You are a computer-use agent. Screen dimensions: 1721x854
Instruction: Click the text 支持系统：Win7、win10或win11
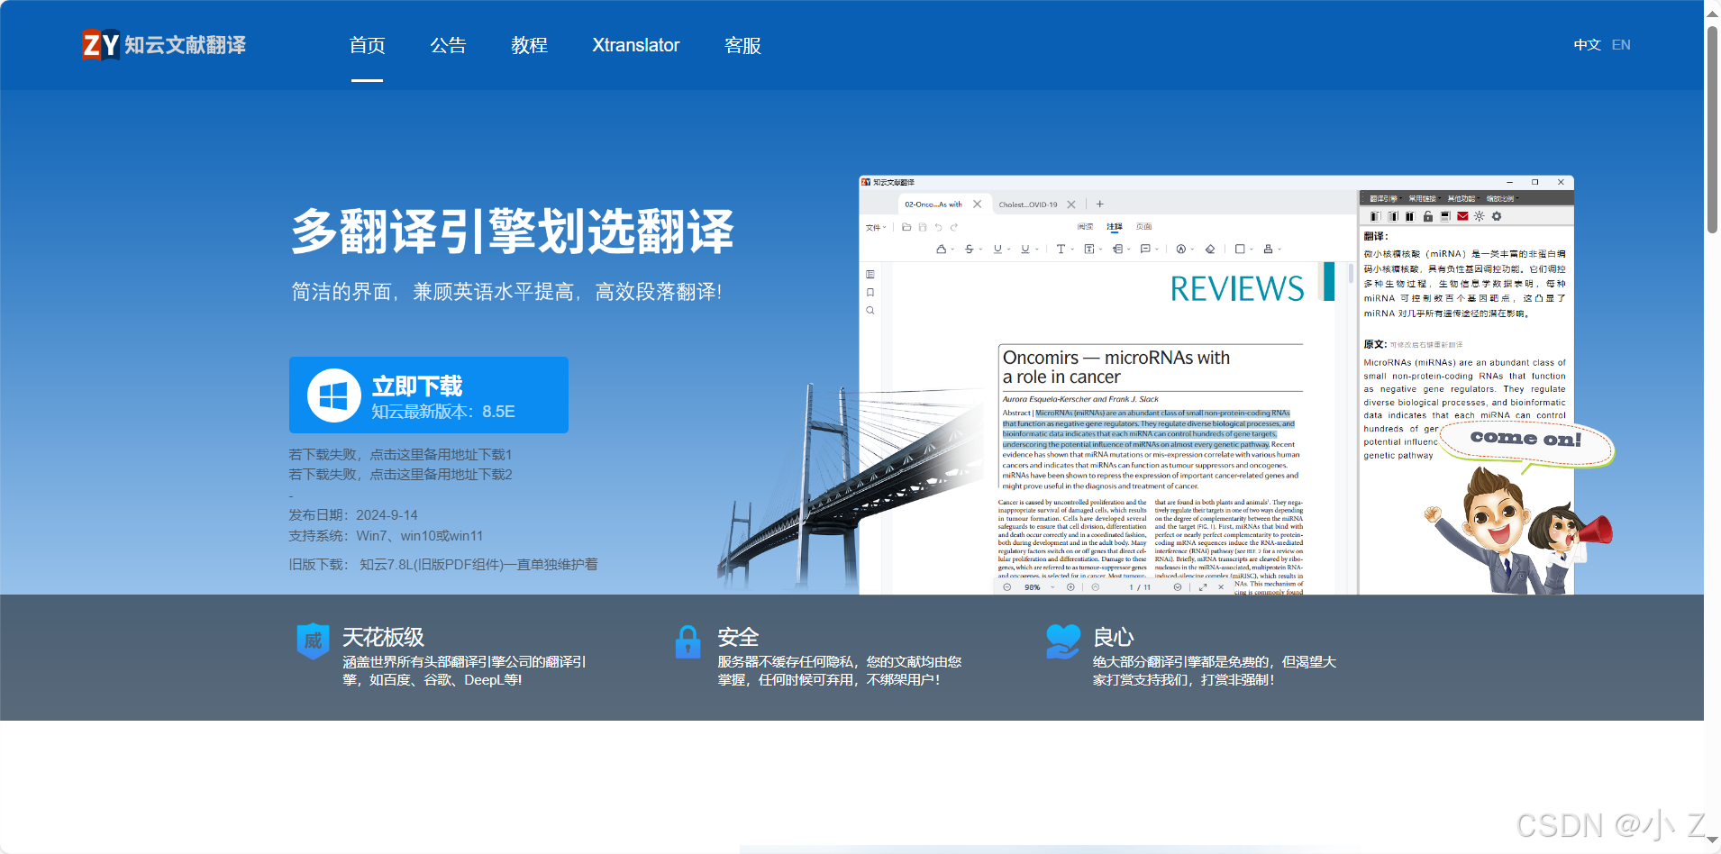click(386, 536)
